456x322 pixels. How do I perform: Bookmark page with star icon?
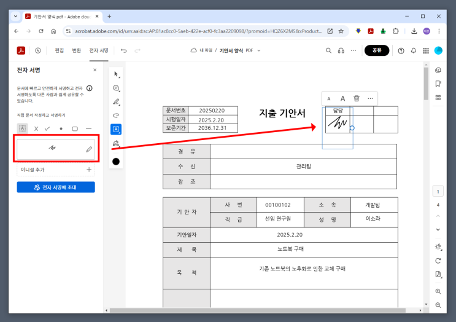tap(341, 31)
